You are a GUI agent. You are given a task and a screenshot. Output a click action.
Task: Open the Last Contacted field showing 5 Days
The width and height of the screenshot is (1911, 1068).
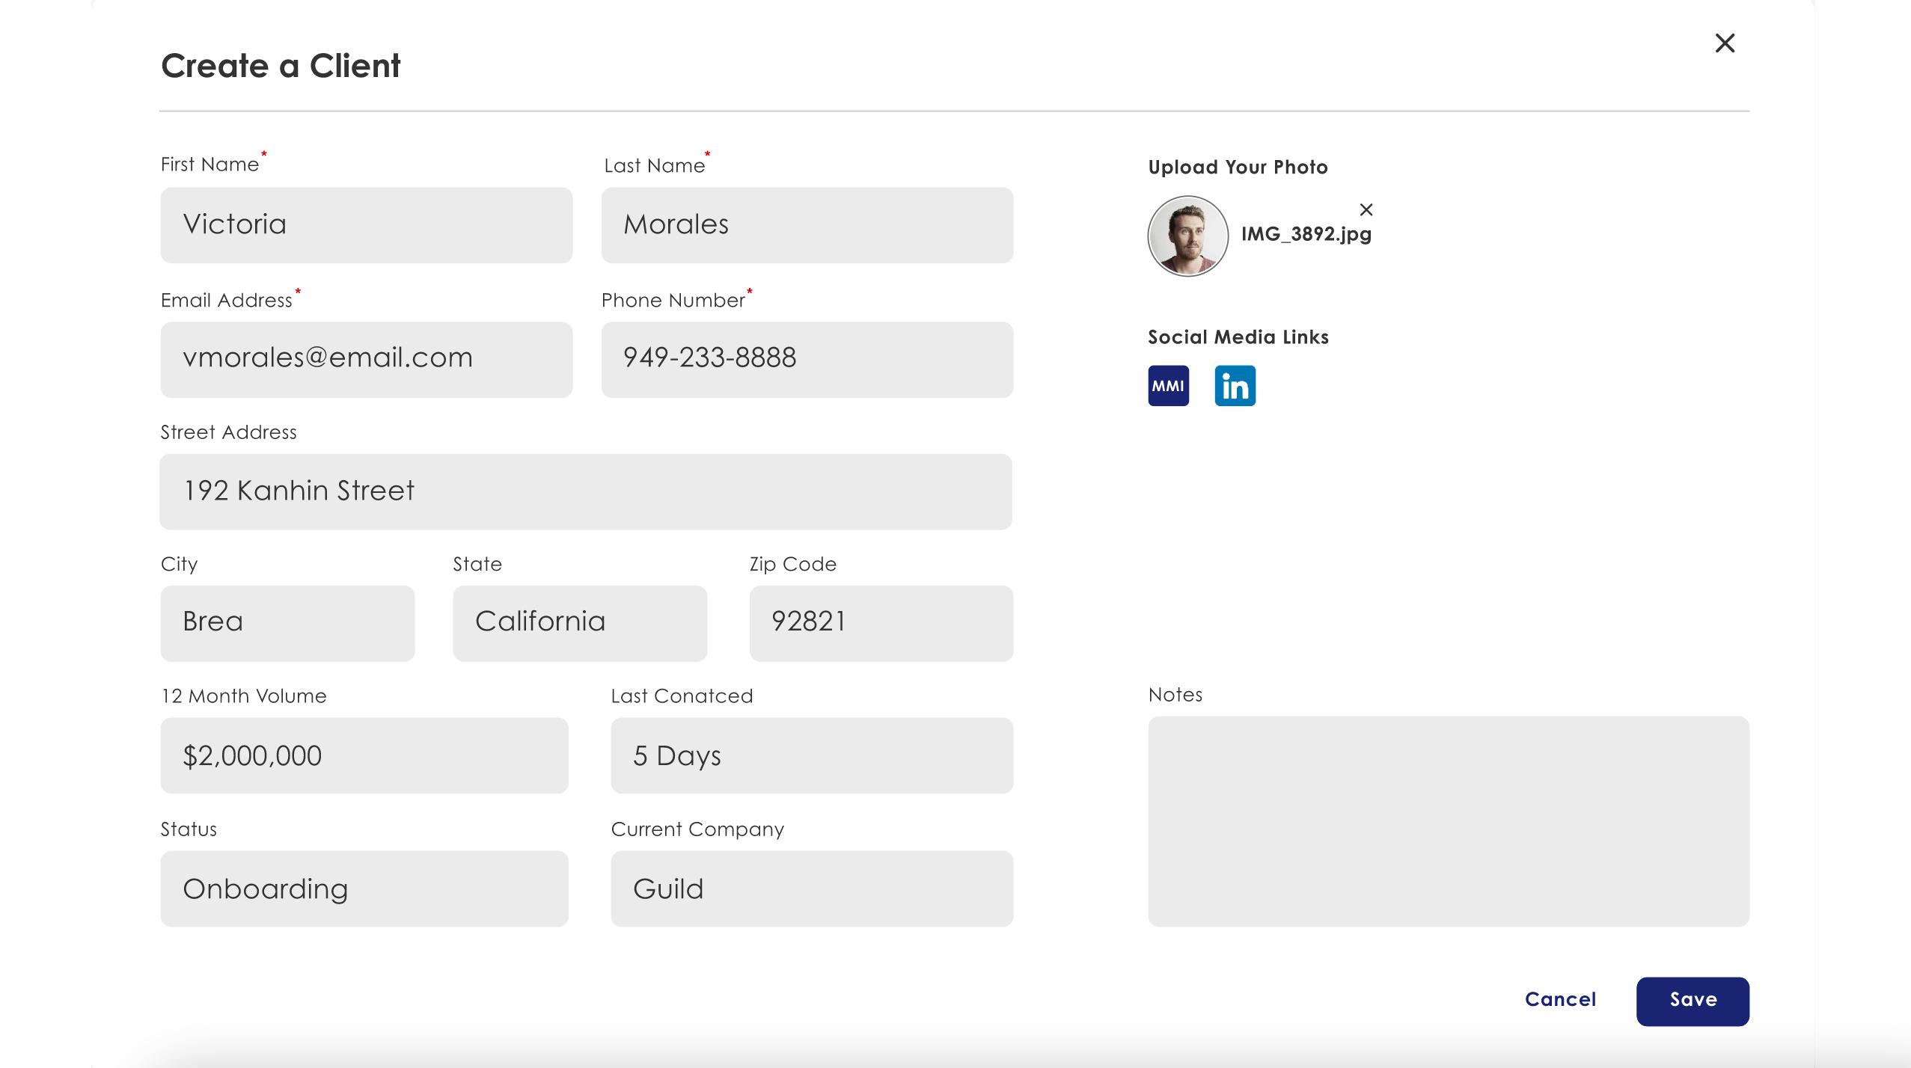click(x=812, y=755)
